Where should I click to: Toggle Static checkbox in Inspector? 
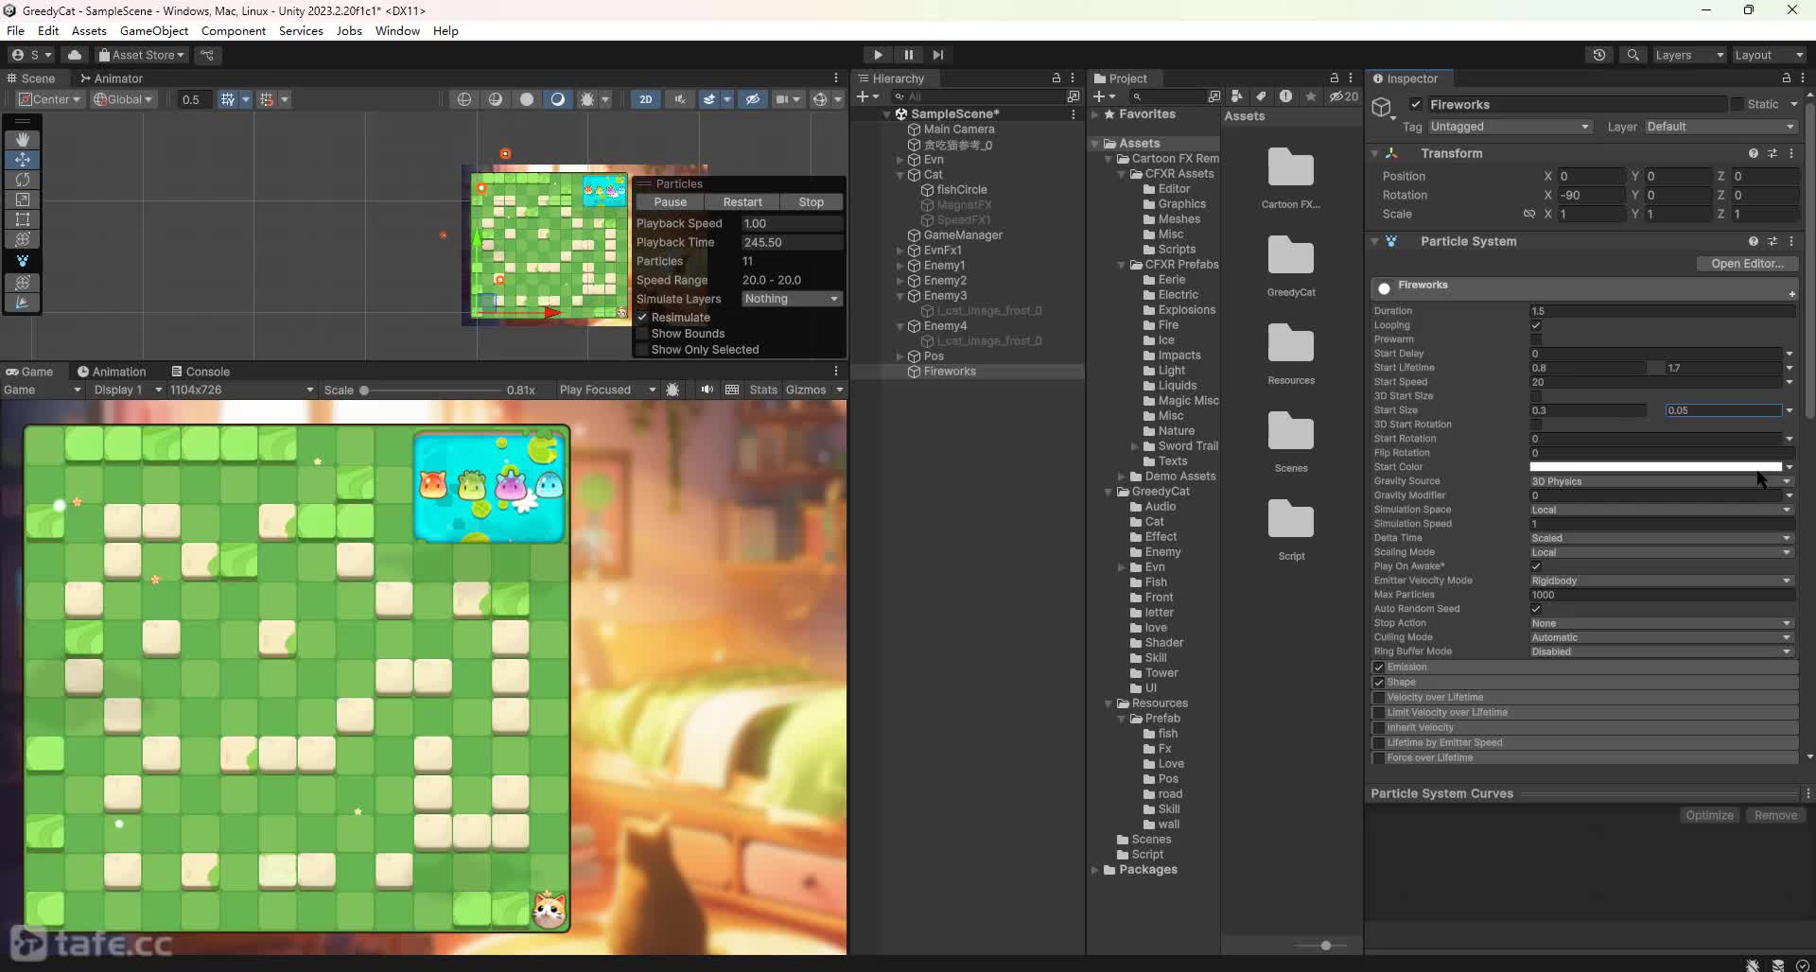click(x=1737, y=104)
